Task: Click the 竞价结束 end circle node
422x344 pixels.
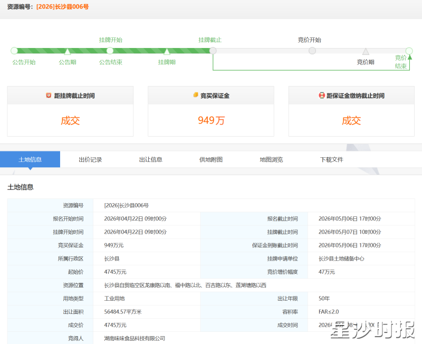Action: point(409,51)
